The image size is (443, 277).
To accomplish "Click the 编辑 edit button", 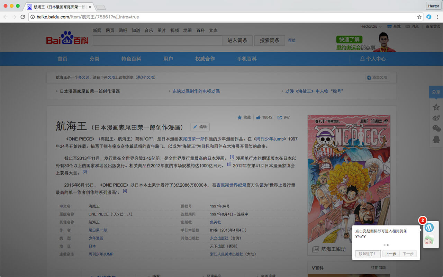I will (200, 127).
